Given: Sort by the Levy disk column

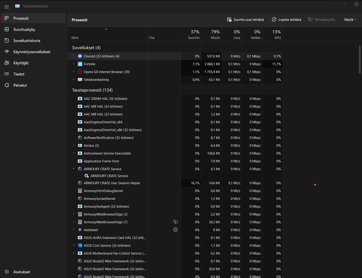Looking at the screenshot, I should click(x=232, y=34).
